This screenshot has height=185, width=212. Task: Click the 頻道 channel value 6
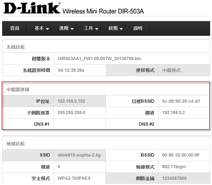(x=59, y=167)
